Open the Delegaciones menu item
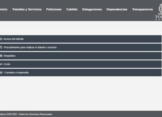 92,9
